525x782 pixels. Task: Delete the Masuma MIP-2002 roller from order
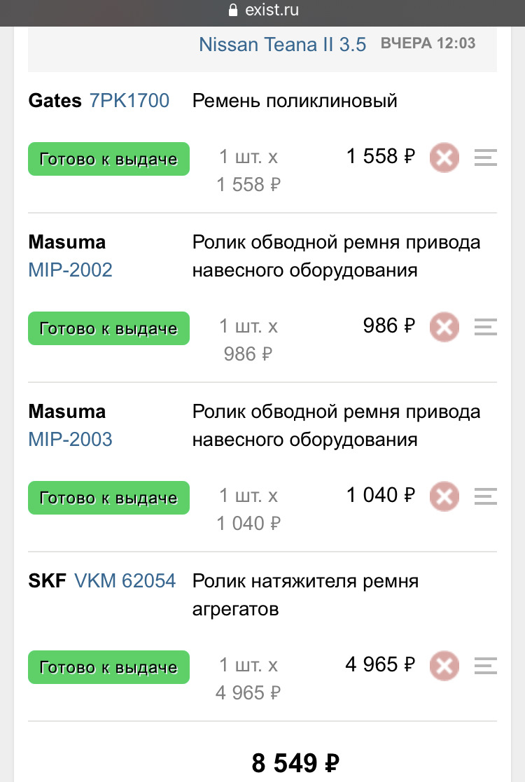[x=444, y=327]
